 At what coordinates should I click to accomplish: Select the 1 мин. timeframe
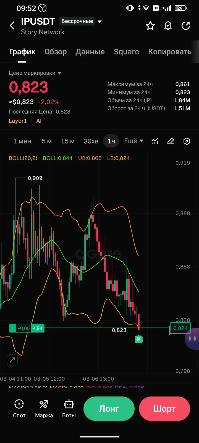point(23,141)
